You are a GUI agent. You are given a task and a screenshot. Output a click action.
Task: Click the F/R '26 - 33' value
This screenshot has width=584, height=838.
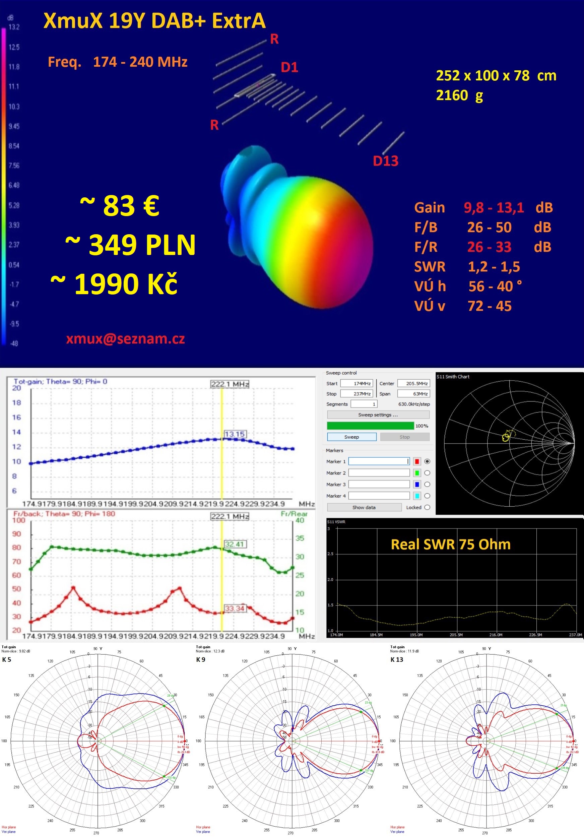click(490, 247)
